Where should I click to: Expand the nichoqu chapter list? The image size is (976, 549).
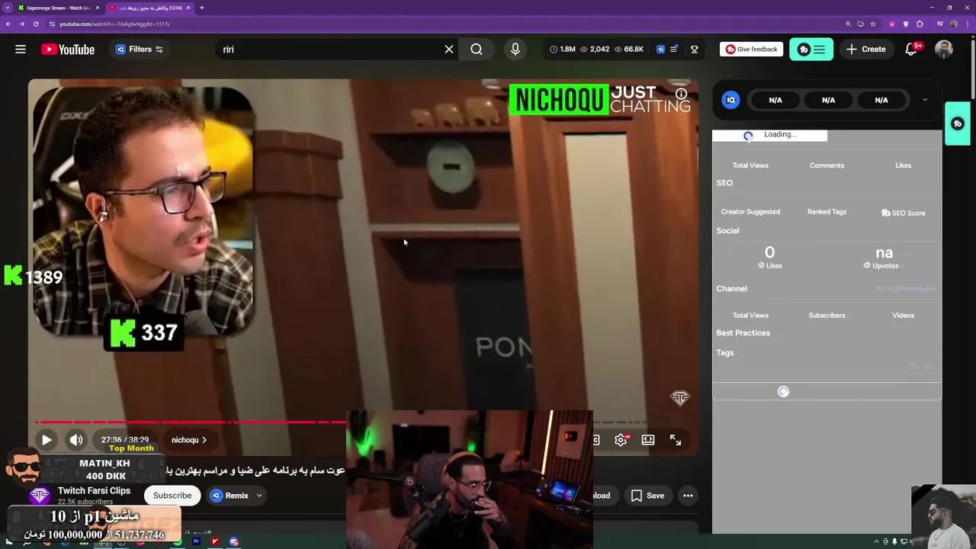[x=189, y=440]
